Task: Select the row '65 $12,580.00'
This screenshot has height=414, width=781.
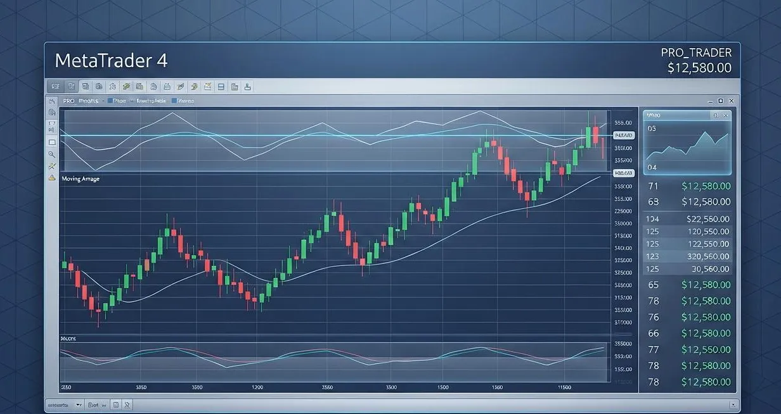Action: (688, 285)
